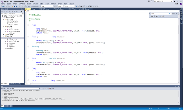Expand the MFCATLTest.cpp tree node
This screenshot has height=110, width=183.
click(5, 30)
